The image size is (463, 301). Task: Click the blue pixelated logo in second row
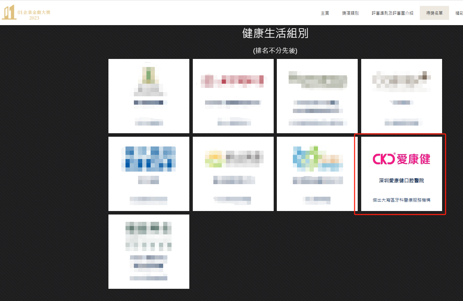(x=149, y=159)
